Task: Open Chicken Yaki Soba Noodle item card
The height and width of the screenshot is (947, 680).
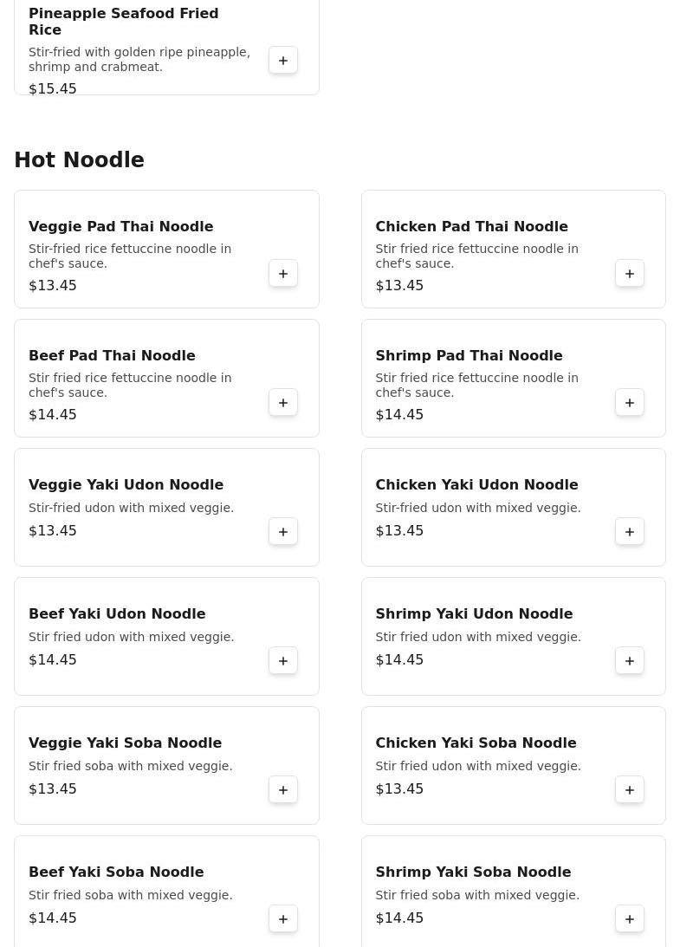Action: tap(514, 765)
